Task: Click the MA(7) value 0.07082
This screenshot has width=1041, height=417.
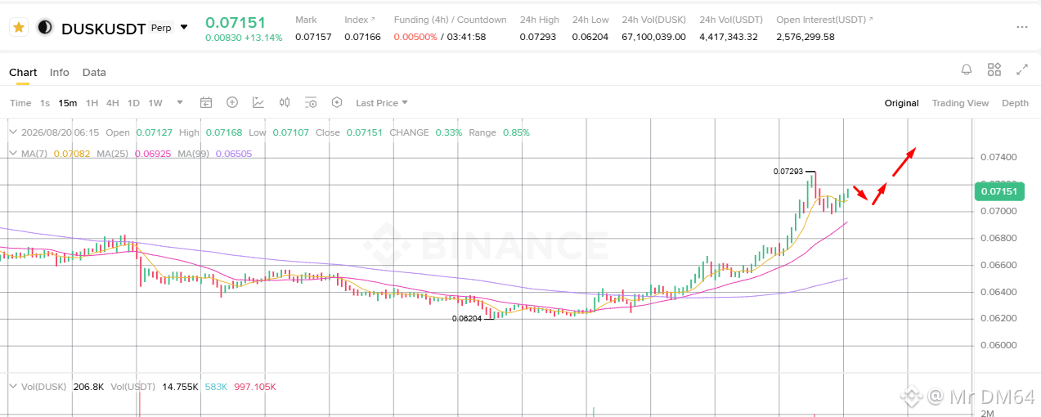Action: [x=72, y=153]
